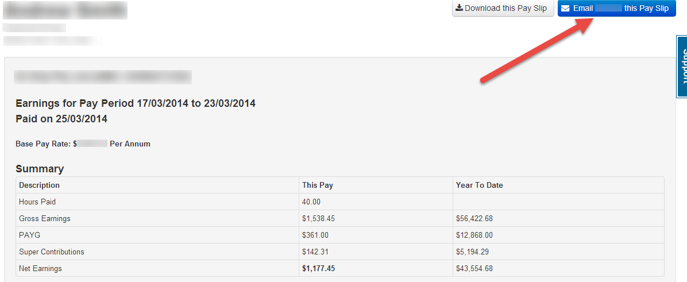Click the Year To Date column header
This screenshot has width=687, height=282.
[479, 185]
